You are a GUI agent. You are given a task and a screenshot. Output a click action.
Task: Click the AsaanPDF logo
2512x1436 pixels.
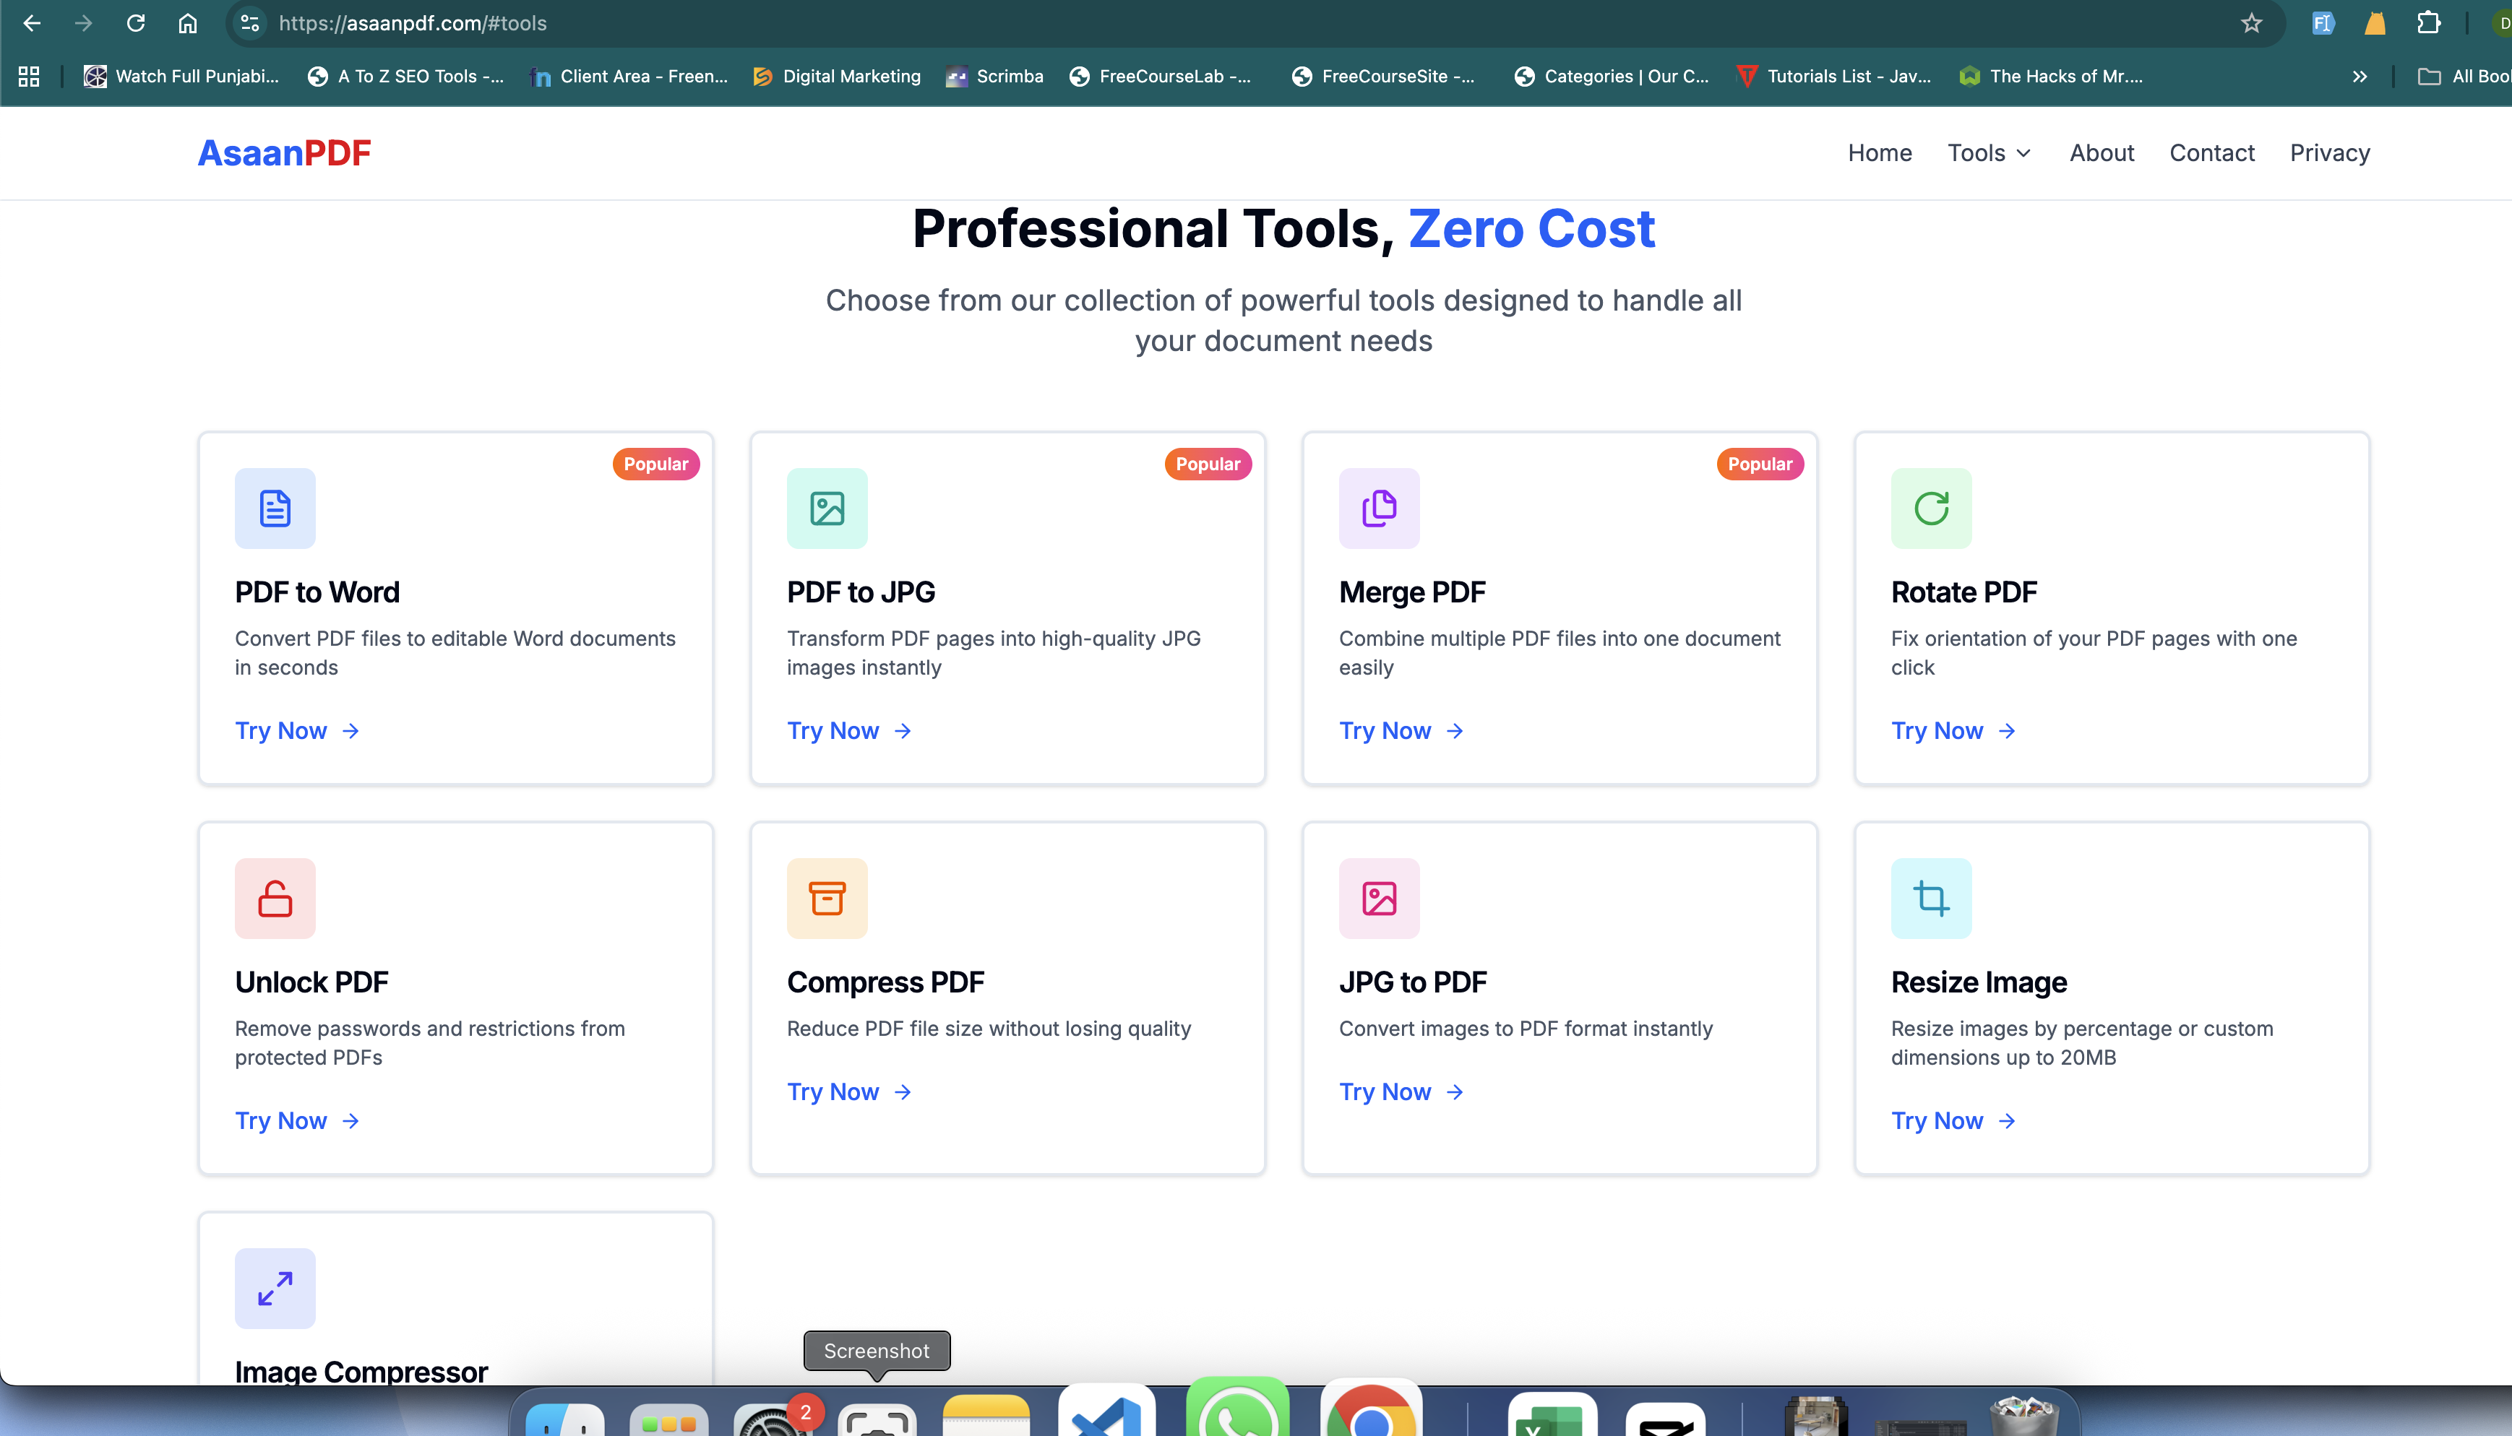pos(284,153)
